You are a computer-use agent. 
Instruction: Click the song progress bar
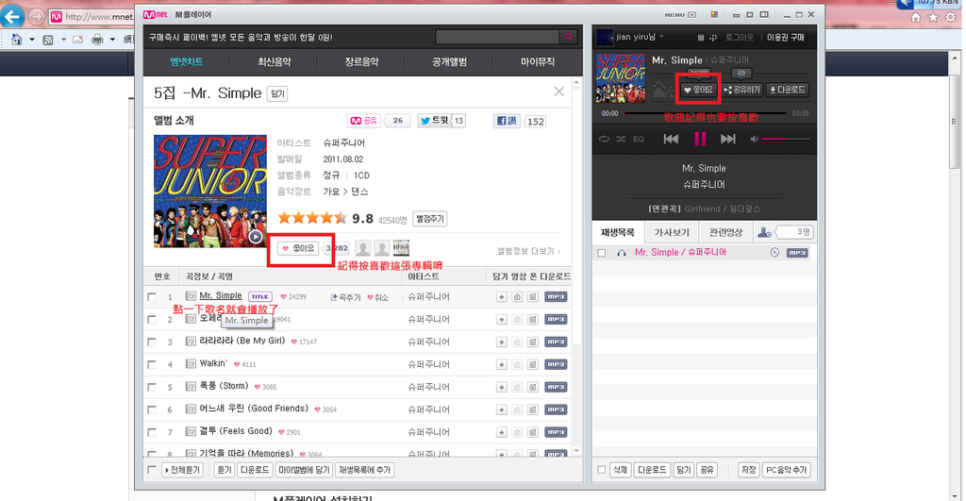coord(706,113)
